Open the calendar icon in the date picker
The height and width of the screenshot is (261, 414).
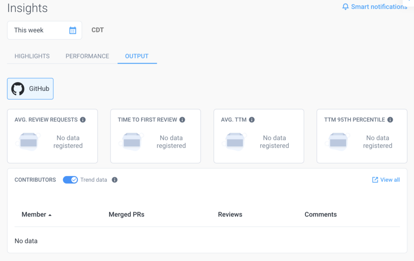[73, 30]
